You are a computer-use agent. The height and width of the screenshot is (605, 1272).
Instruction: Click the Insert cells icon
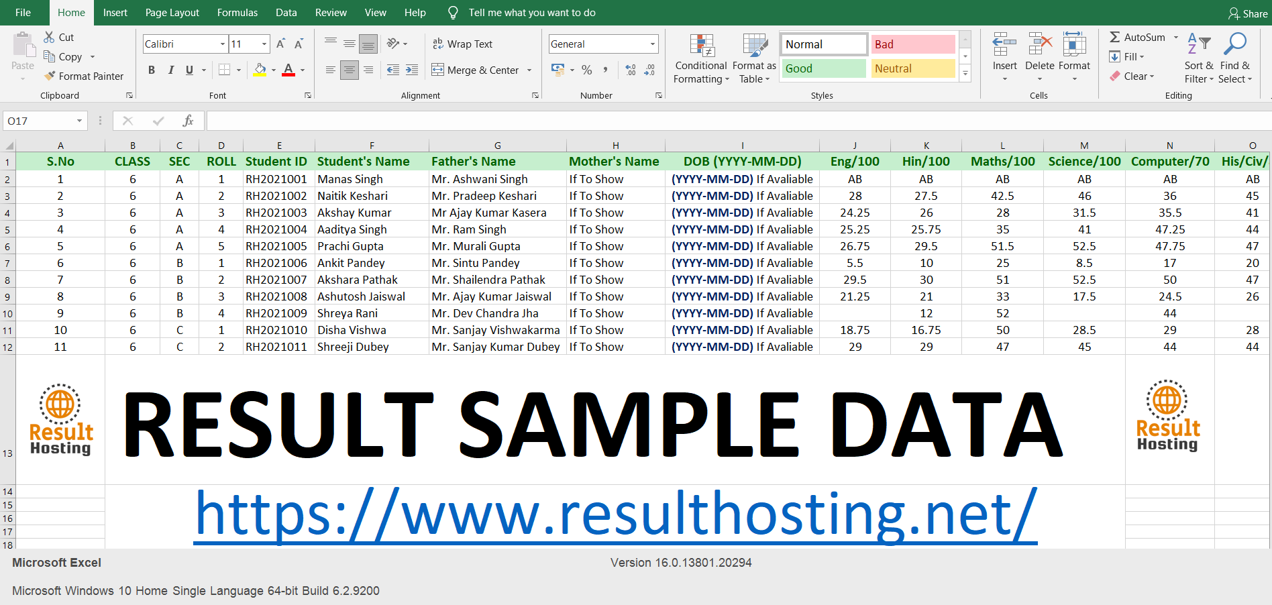(x=1004, y=45)
